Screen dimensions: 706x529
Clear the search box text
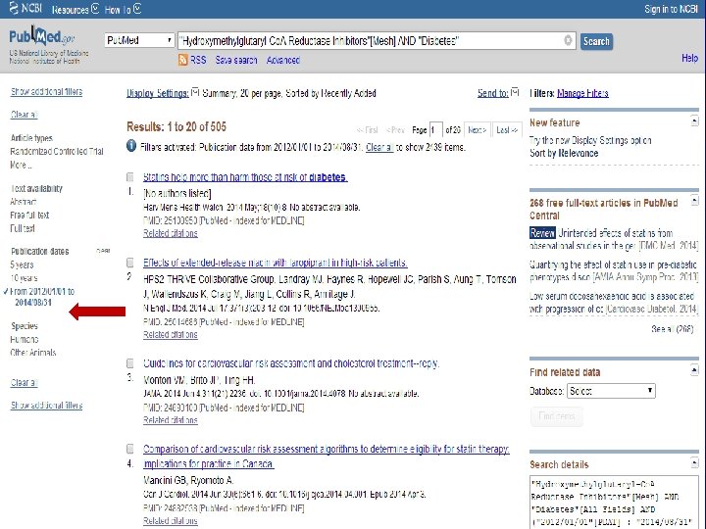coord(568,40)
